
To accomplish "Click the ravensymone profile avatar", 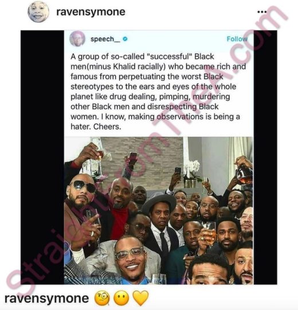I will (38, 11).
